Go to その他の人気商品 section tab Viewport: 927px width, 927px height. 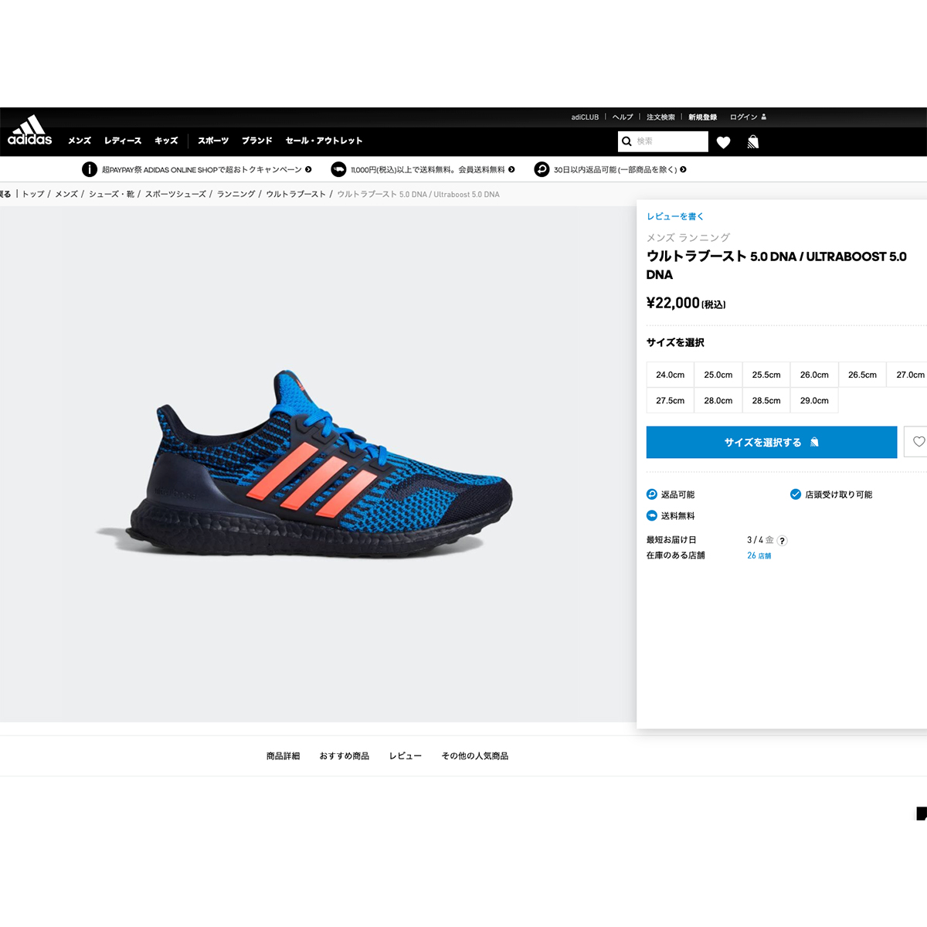pyautogui.click(x=475, y=756)
